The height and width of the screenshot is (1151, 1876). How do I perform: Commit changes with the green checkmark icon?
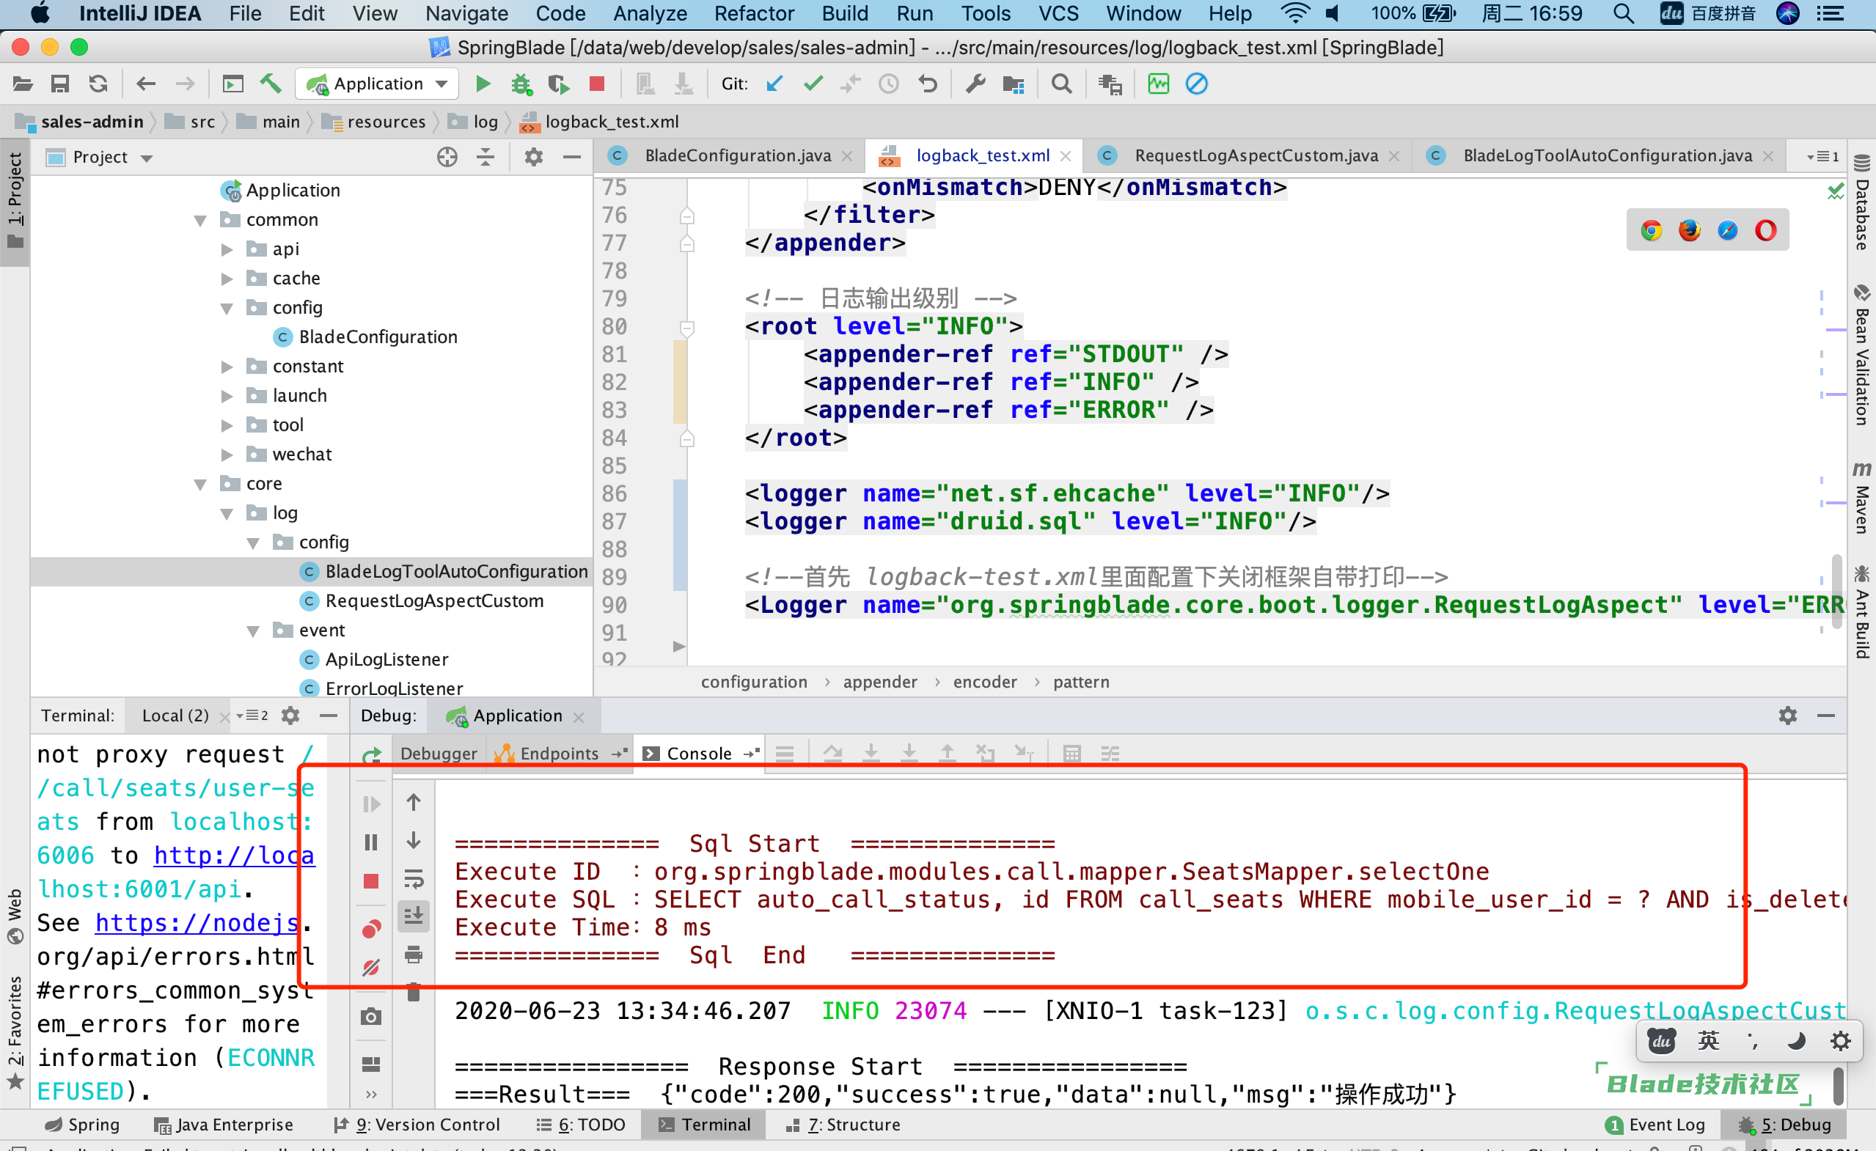[x=813, y=84]
